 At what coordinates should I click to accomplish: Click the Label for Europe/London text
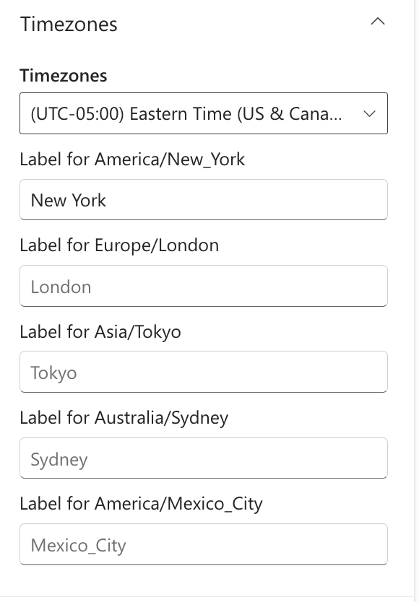tap(118, 245)
